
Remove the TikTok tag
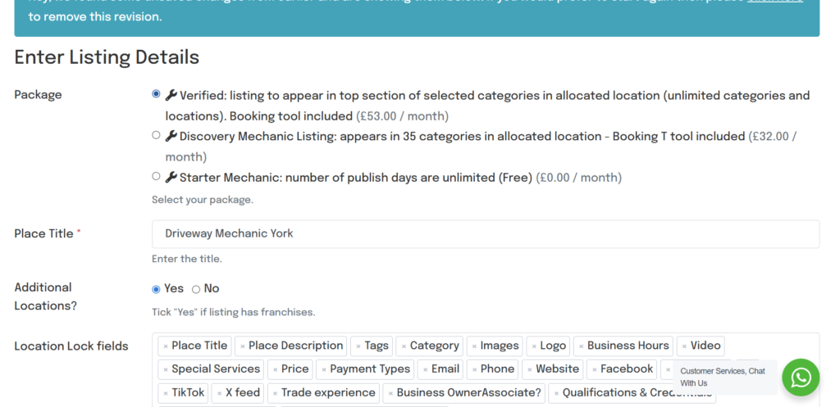(166, 393)
